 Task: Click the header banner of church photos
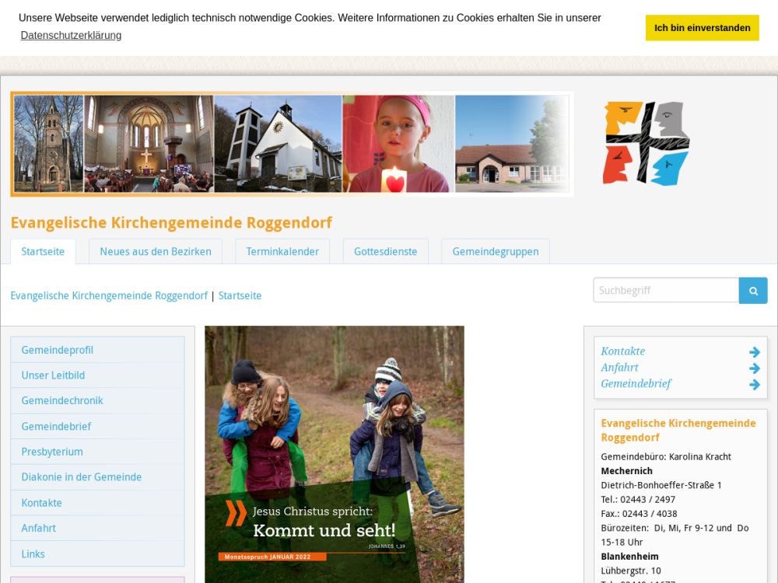(292, 144)
